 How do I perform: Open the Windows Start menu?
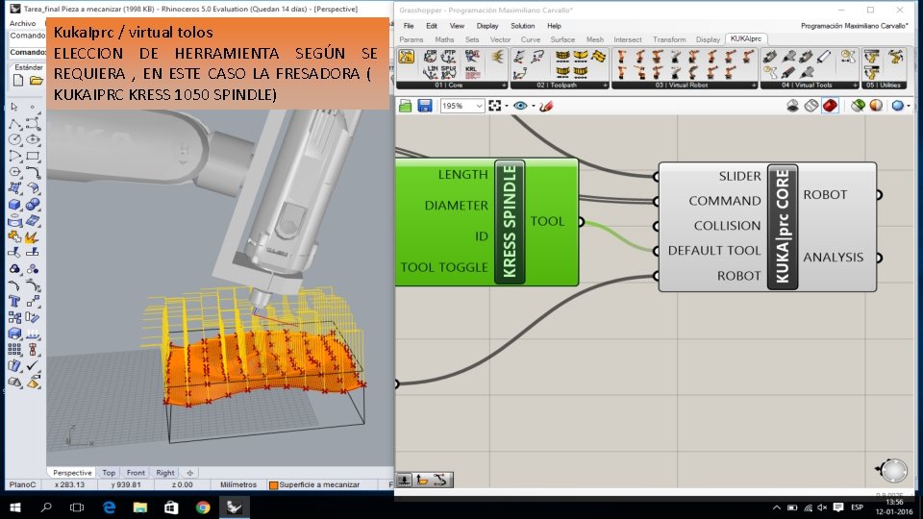[x=15, y=507]
